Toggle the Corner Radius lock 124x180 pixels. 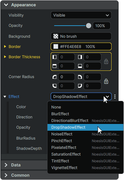click(x=106, y=81)
